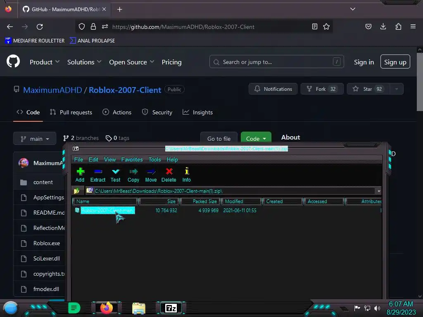This screenshot has width=423, height=317.
Task: Open Firefox extensions icon
Action: click(398, 26)
